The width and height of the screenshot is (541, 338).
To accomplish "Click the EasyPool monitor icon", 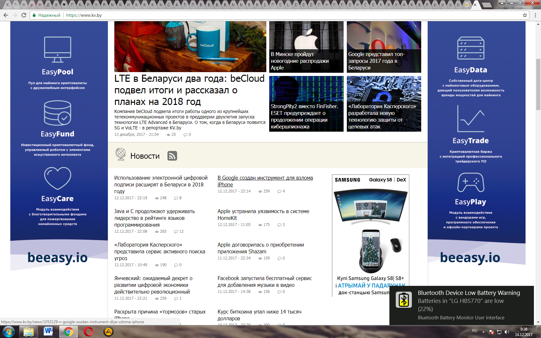I will point(58,49).
